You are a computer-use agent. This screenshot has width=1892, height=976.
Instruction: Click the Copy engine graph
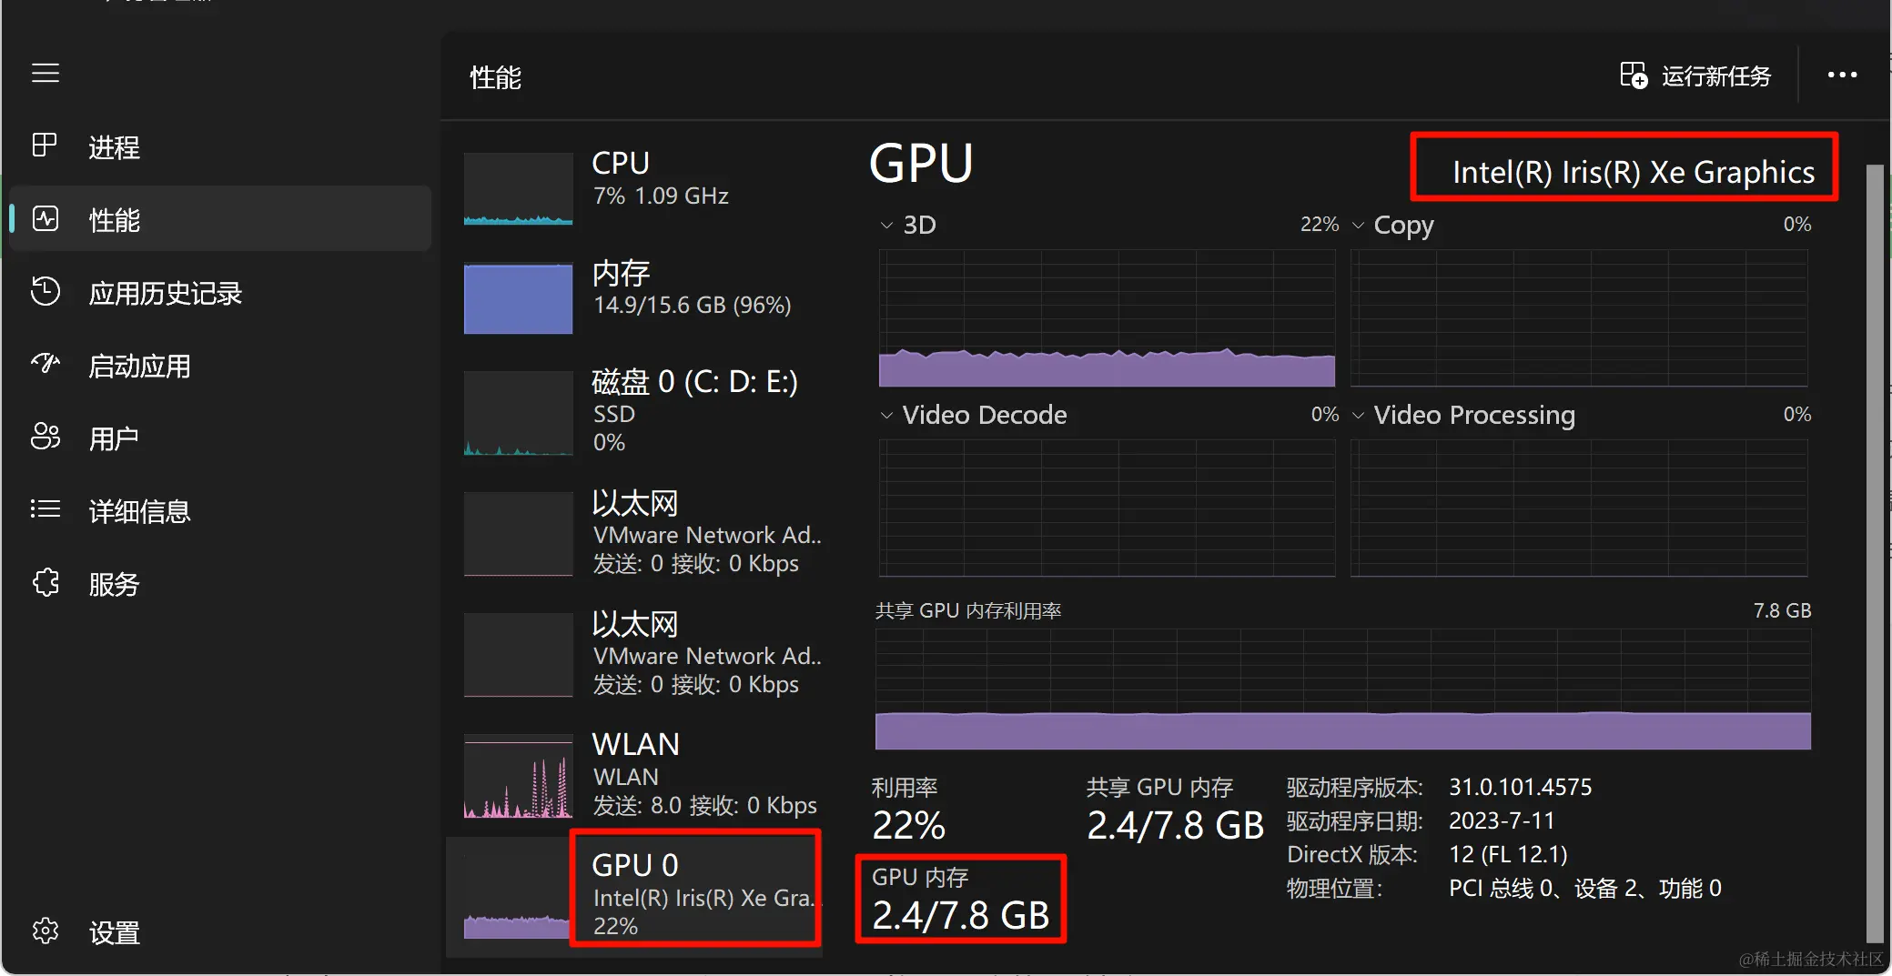click(1579, 318)
